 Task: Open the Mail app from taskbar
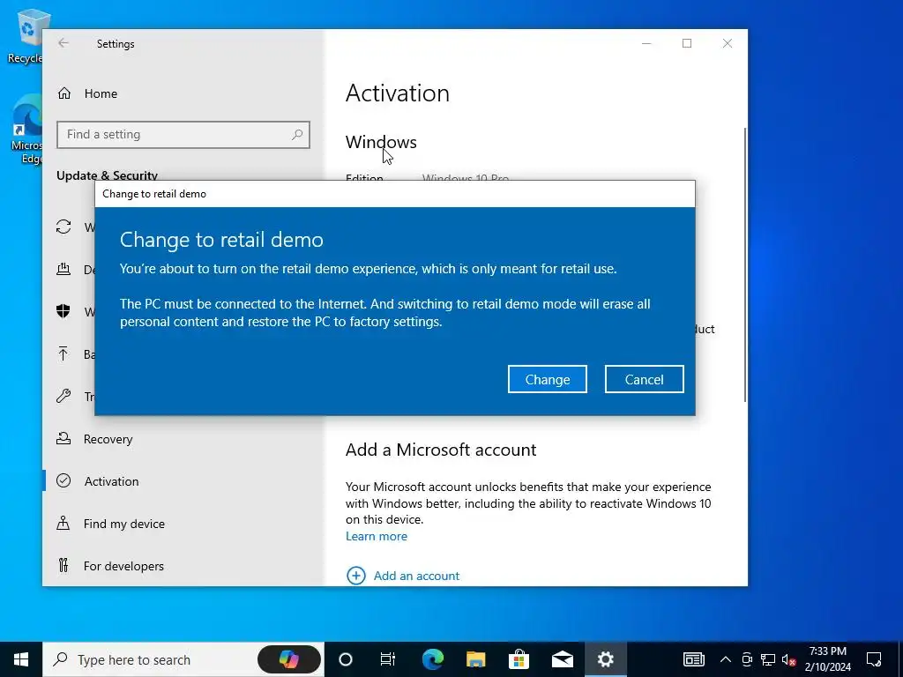pos(562,659)
